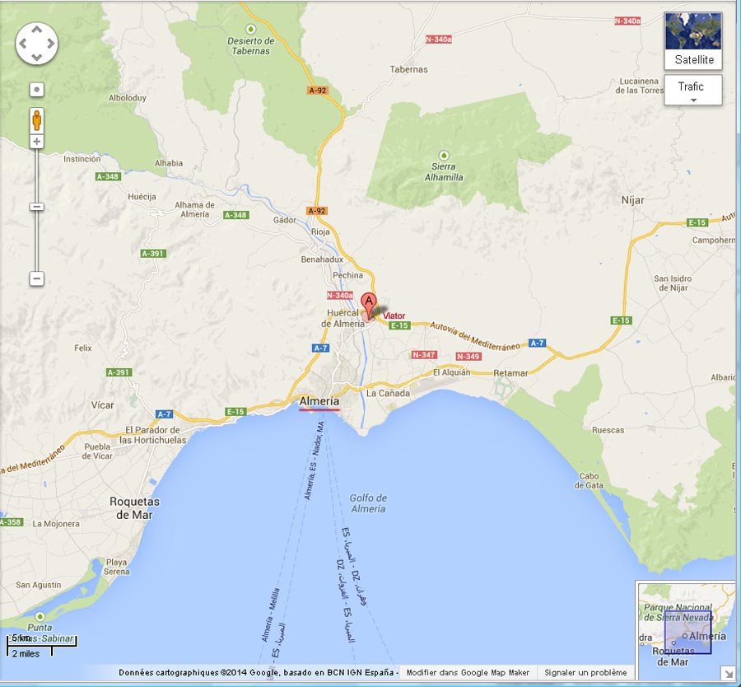Click the La Cañada label
This screenshot has width=741, height=687.
(x=388, y=394)
